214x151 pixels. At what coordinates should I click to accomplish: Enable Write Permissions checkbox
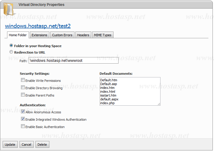tap(23, 80)
